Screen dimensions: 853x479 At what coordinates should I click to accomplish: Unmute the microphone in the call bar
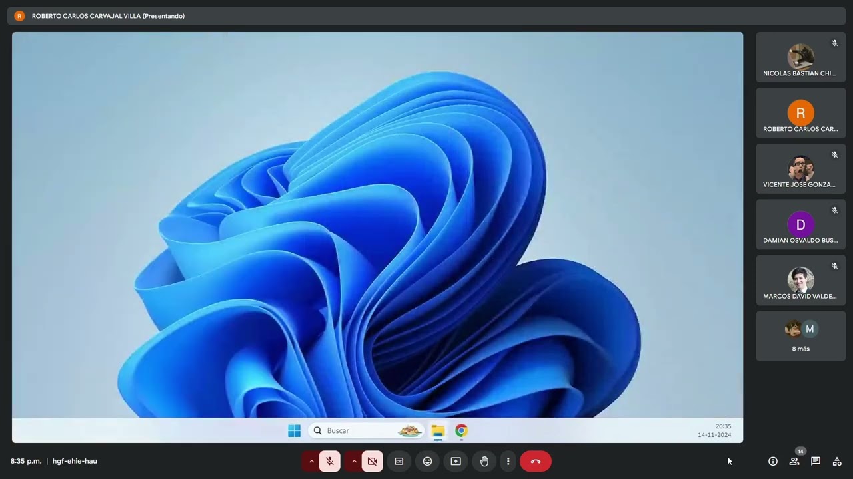329,461
